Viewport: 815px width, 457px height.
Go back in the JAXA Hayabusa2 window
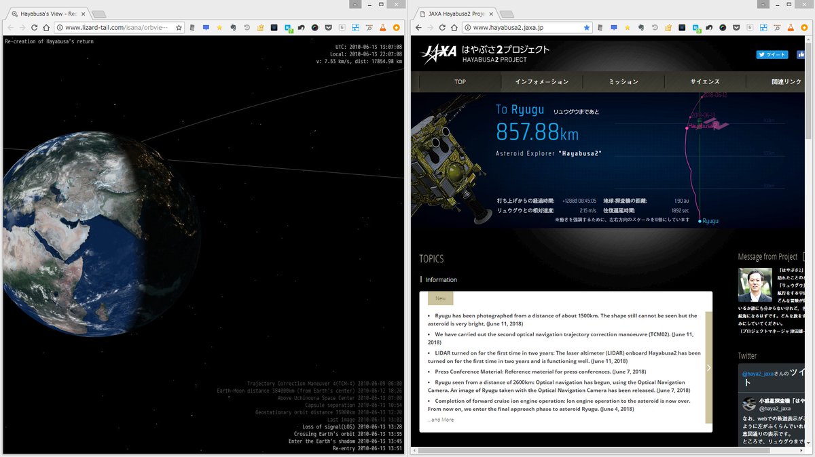coord(418,28)
